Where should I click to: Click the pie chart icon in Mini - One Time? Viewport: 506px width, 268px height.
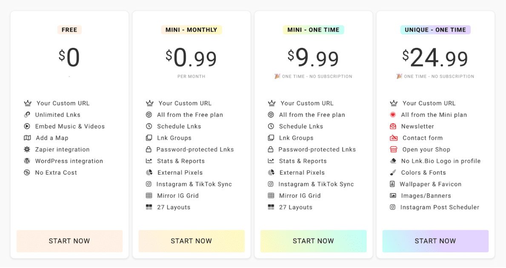click(271, 173)
